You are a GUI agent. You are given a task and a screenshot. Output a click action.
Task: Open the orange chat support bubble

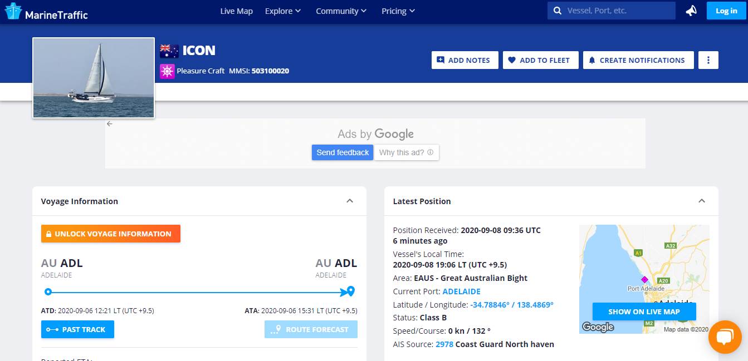[725, 337]
